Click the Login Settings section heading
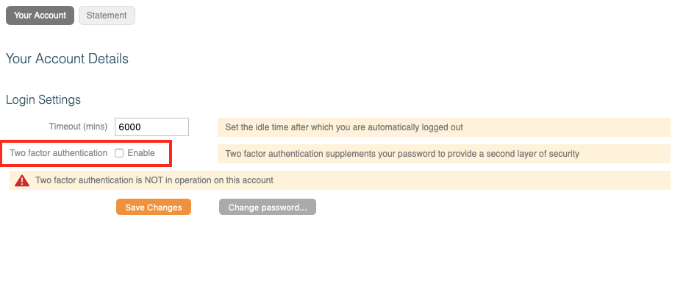 43,100
